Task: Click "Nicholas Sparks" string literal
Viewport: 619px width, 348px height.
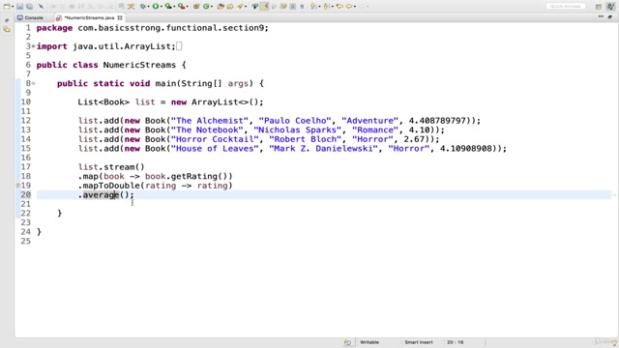Action: click(x=298, y=130)
